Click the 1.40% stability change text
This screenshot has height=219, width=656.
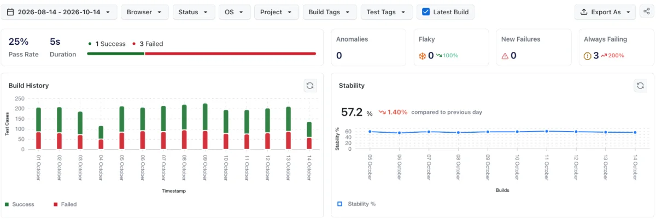pos(397,112)
